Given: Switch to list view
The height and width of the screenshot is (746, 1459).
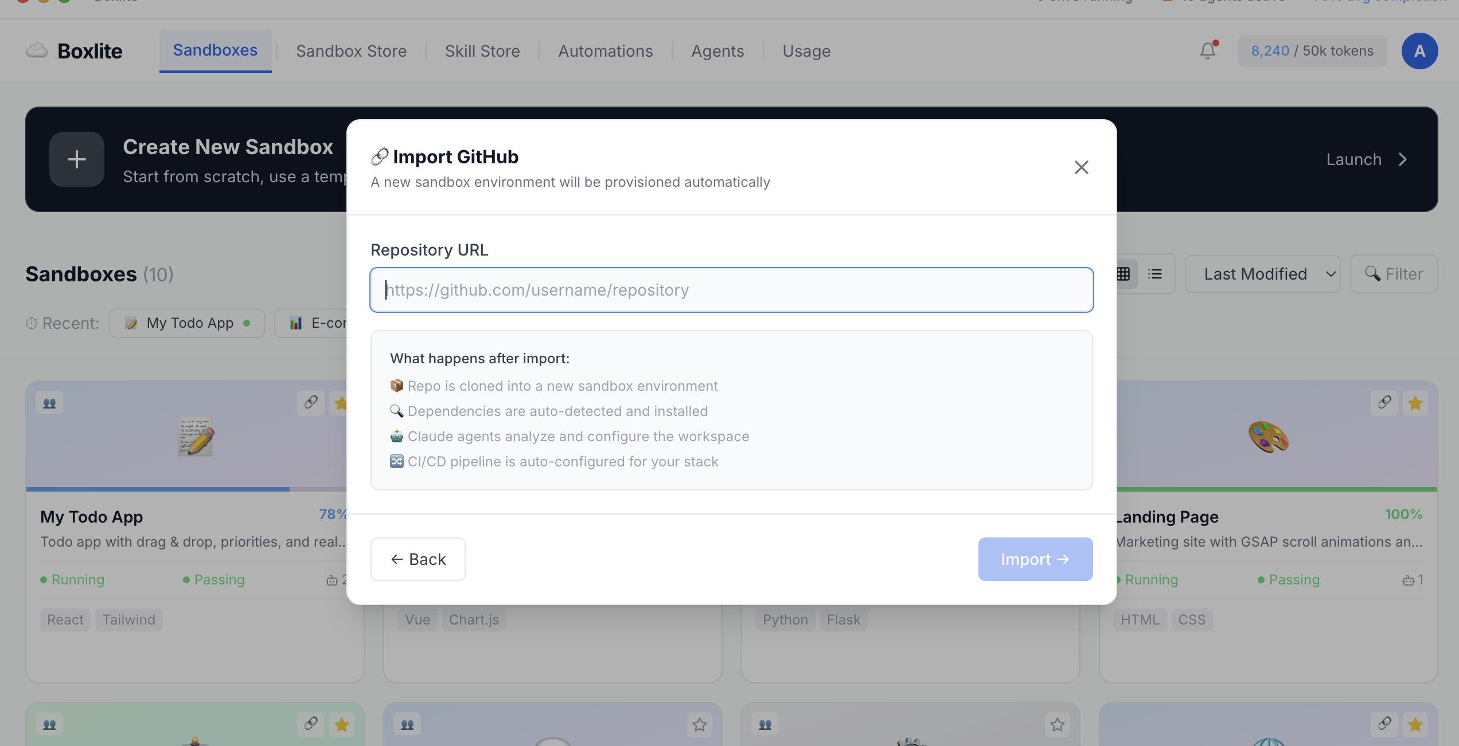Looking at the screenshot, I should click(x=1154, y=274).
